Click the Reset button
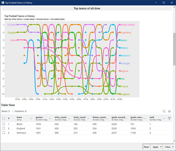 point(146,147)
